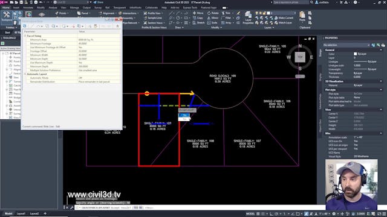Click the Minimum Area value cell
The height and width of the screenshot is (217, 387).
tap(99, 40)
